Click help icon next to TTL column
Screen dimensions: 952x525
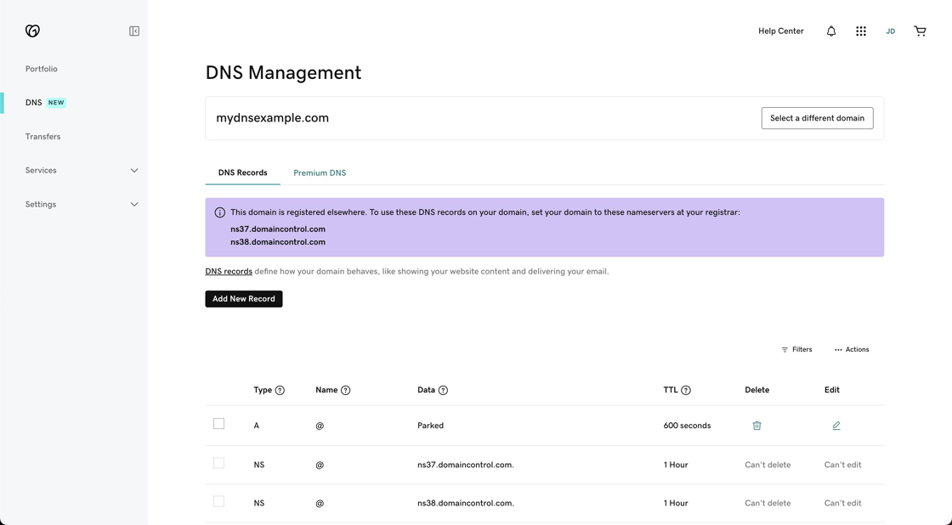point(686,390)
